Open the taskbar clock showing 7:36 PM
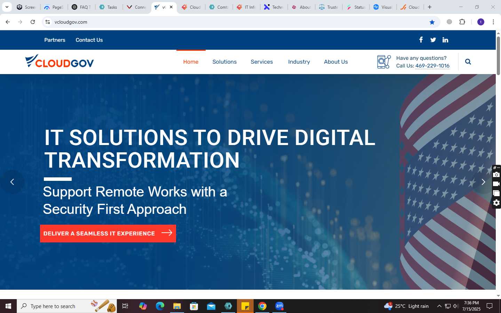Image resolution: width=501 pixels, height=313 pixels. (471, 306)
